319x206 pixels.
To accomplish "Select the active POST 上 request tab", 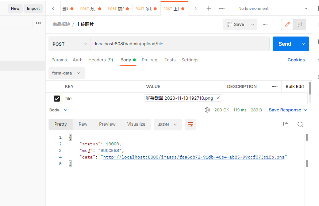I will [174, 9].
